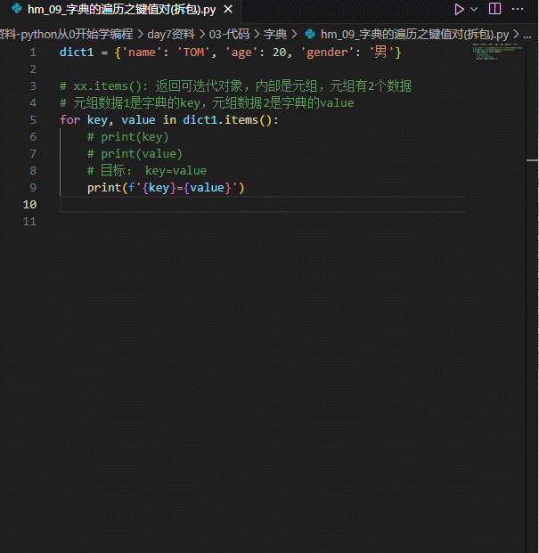539x553 pixels.
Task: Click the code minimap preview
Action: pyautogui.click(x=497, y=52)
